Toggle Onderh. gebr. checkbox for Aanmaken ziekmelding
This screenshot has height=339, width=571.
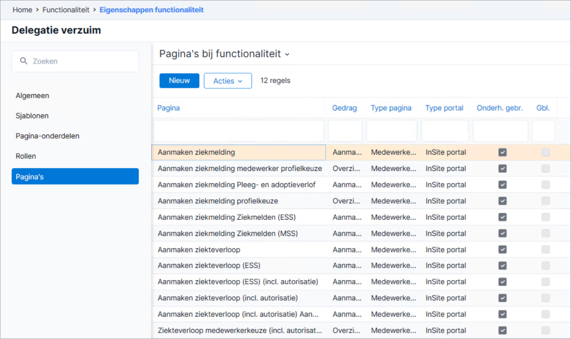502,152
